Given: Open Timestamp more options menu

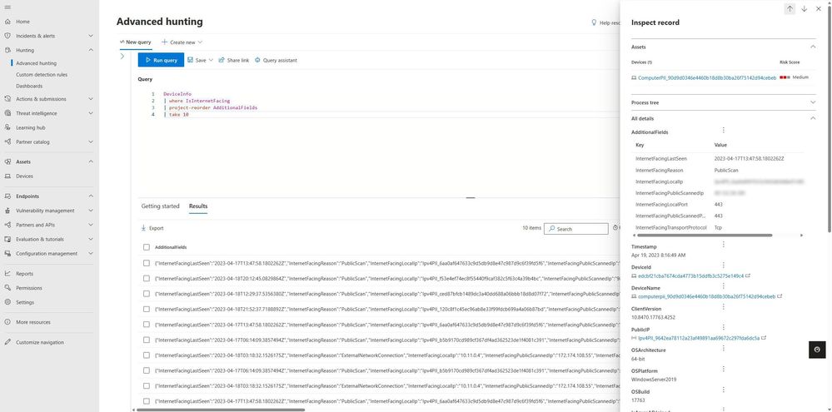Looking at the screenshot, I should click(723, 245).
